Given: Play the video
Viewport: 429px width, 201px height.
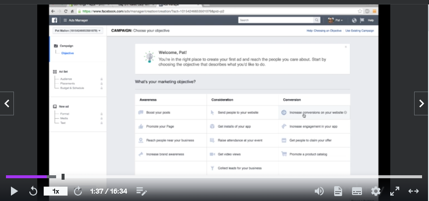Looking at the screenshot, I should 14,191.
